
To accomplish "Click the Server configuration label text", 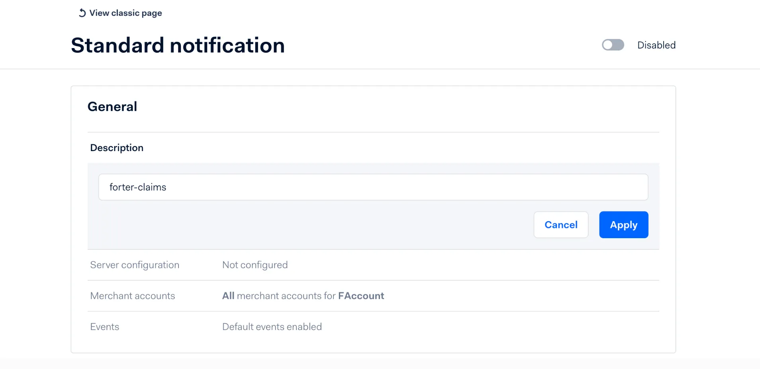I will click(x=135, y=265).
